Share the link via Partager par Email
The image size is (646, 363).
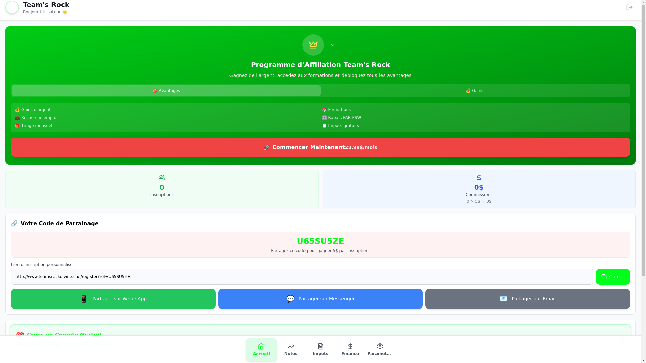[x=528, y=299]
